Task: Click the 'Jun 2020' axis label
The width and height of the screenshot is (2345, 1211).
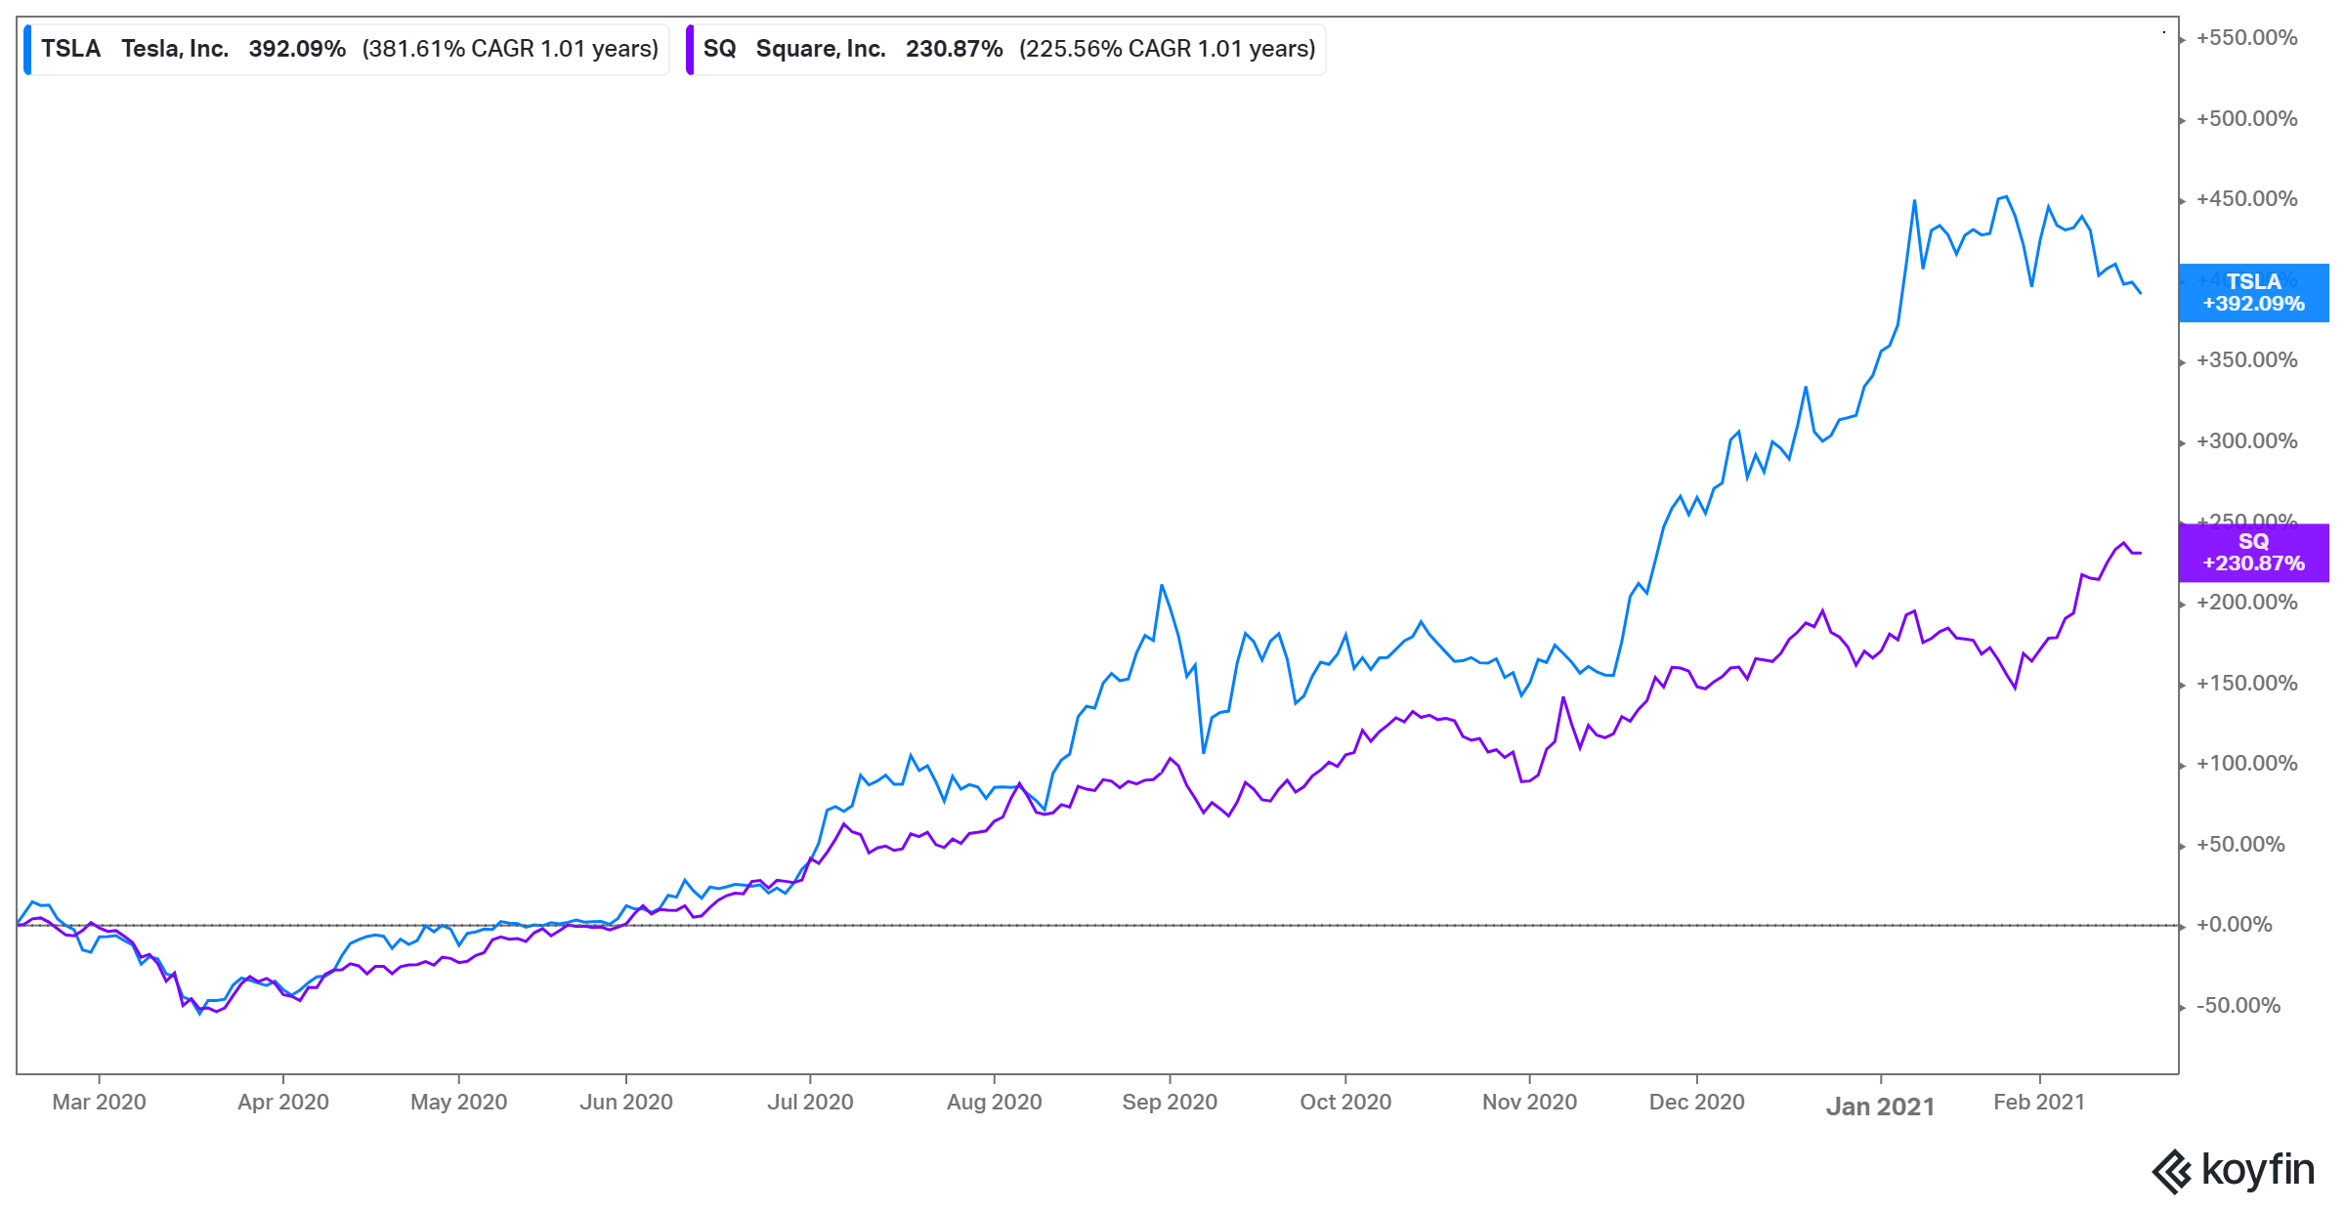Action: coord(626,1102)
